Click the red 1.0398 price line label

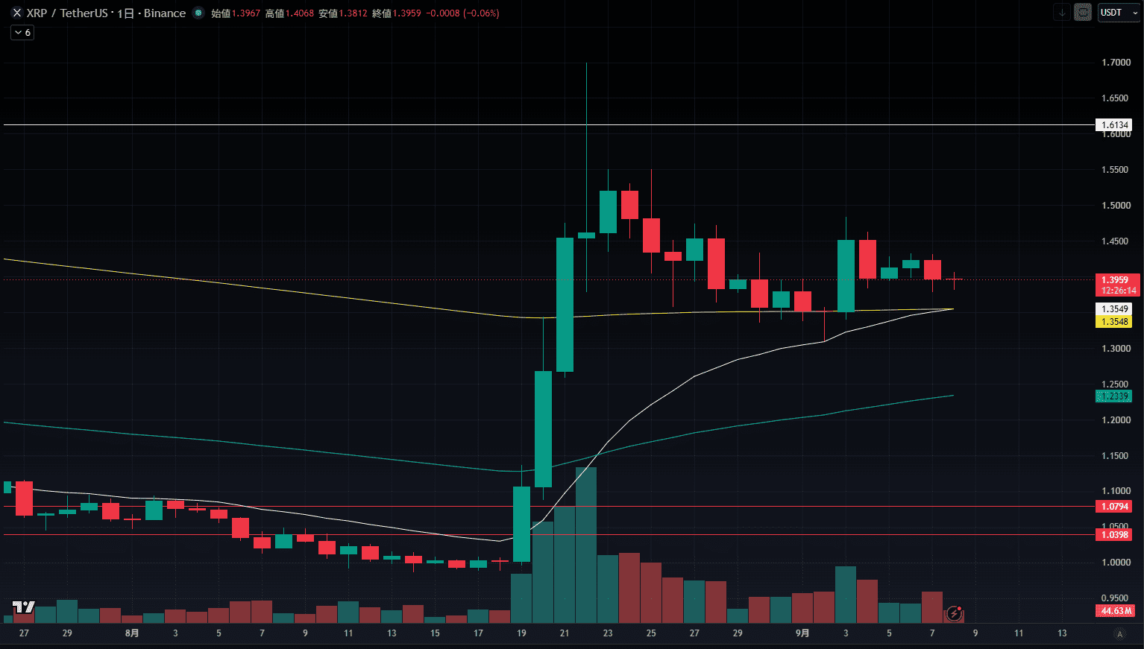click(1113, 535)
